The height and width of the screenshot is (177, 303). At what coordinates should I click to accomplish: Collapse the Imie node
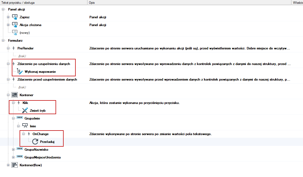18,126
